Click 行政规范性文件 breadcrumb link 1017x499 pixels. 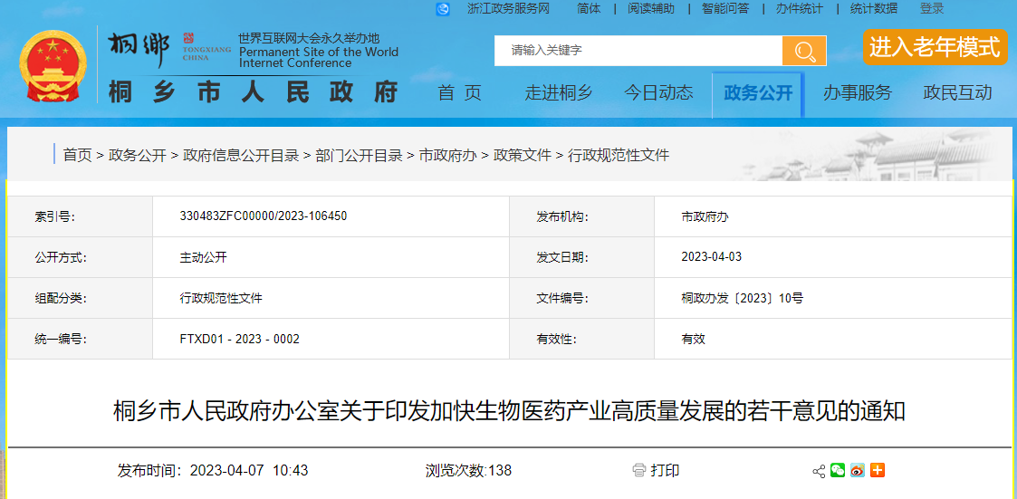pos(619,156)
